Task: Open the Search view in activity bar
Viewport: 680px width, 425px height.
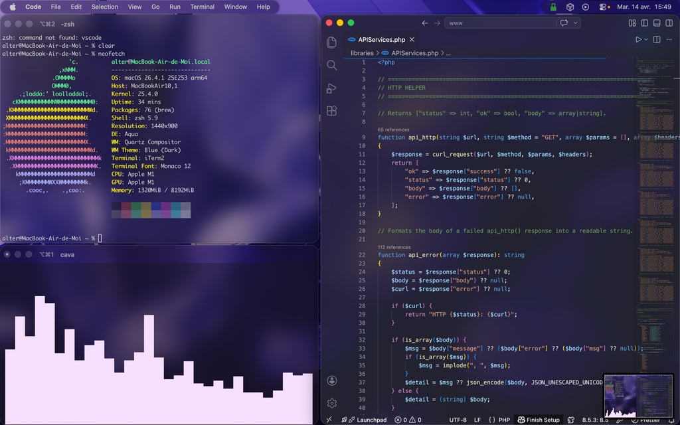Action: click(x=332, y=65)
